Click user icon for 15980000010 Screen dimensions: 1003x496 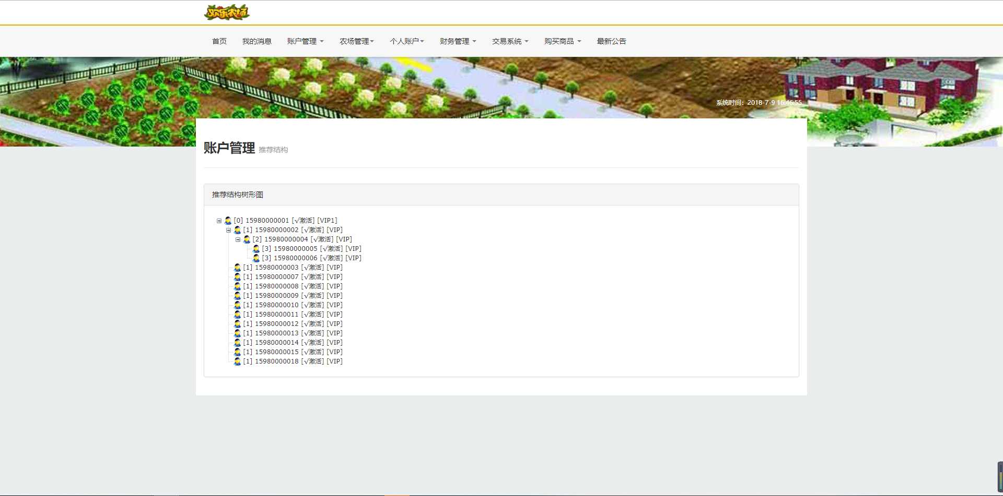[x=237, y=305]
